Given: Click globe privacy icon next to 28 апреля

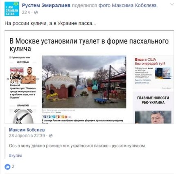Looking at the screenshot, I should [x=51, y=136].
